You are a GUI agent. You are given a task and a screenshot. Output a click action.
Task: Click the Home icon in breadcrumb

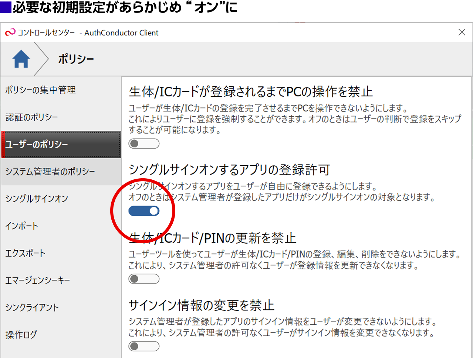click(x=21, y=59)
